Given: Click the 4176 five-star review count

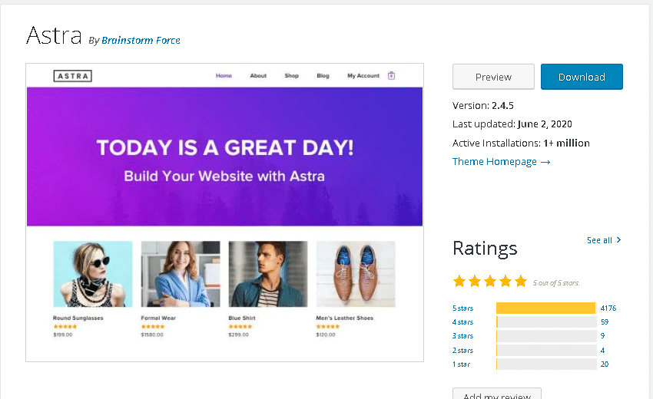Looking at the screenshot, I should pos(608,308).
